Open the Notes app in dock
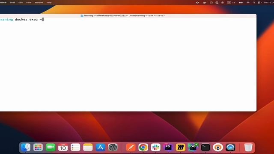 [x=88, y=147]
